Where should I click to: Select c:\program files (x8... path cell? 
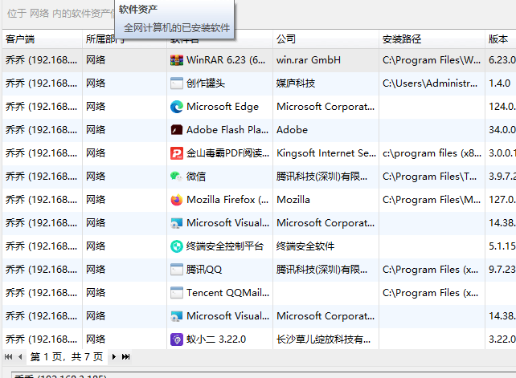tap(432, 153)
